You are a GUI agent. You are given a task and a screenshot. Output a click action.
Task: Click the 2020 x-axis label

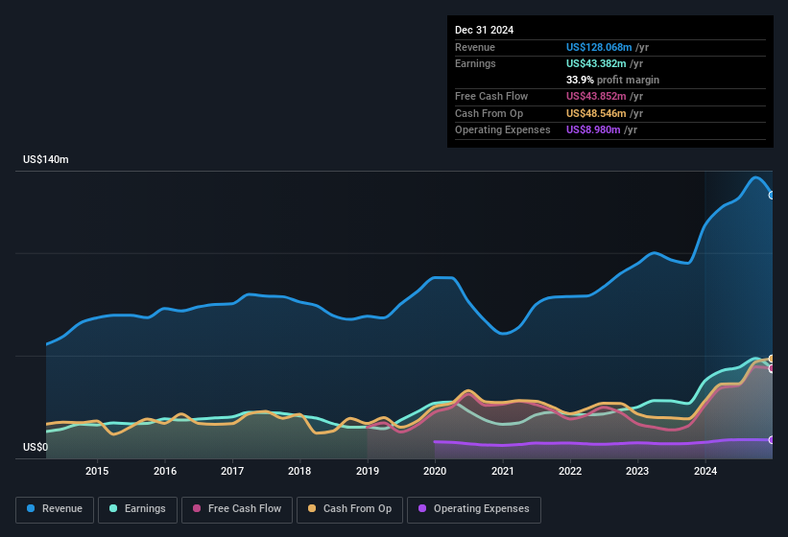click(435, 471)
